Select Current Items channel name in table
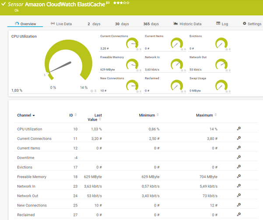The image size is (263, 220). 28,148
